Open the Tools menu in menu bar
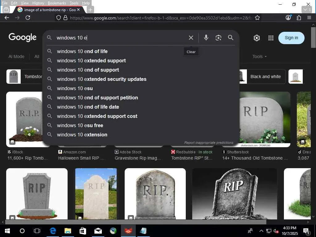The height and width of the screenshot is (237, 316). [x=74, y=3]
